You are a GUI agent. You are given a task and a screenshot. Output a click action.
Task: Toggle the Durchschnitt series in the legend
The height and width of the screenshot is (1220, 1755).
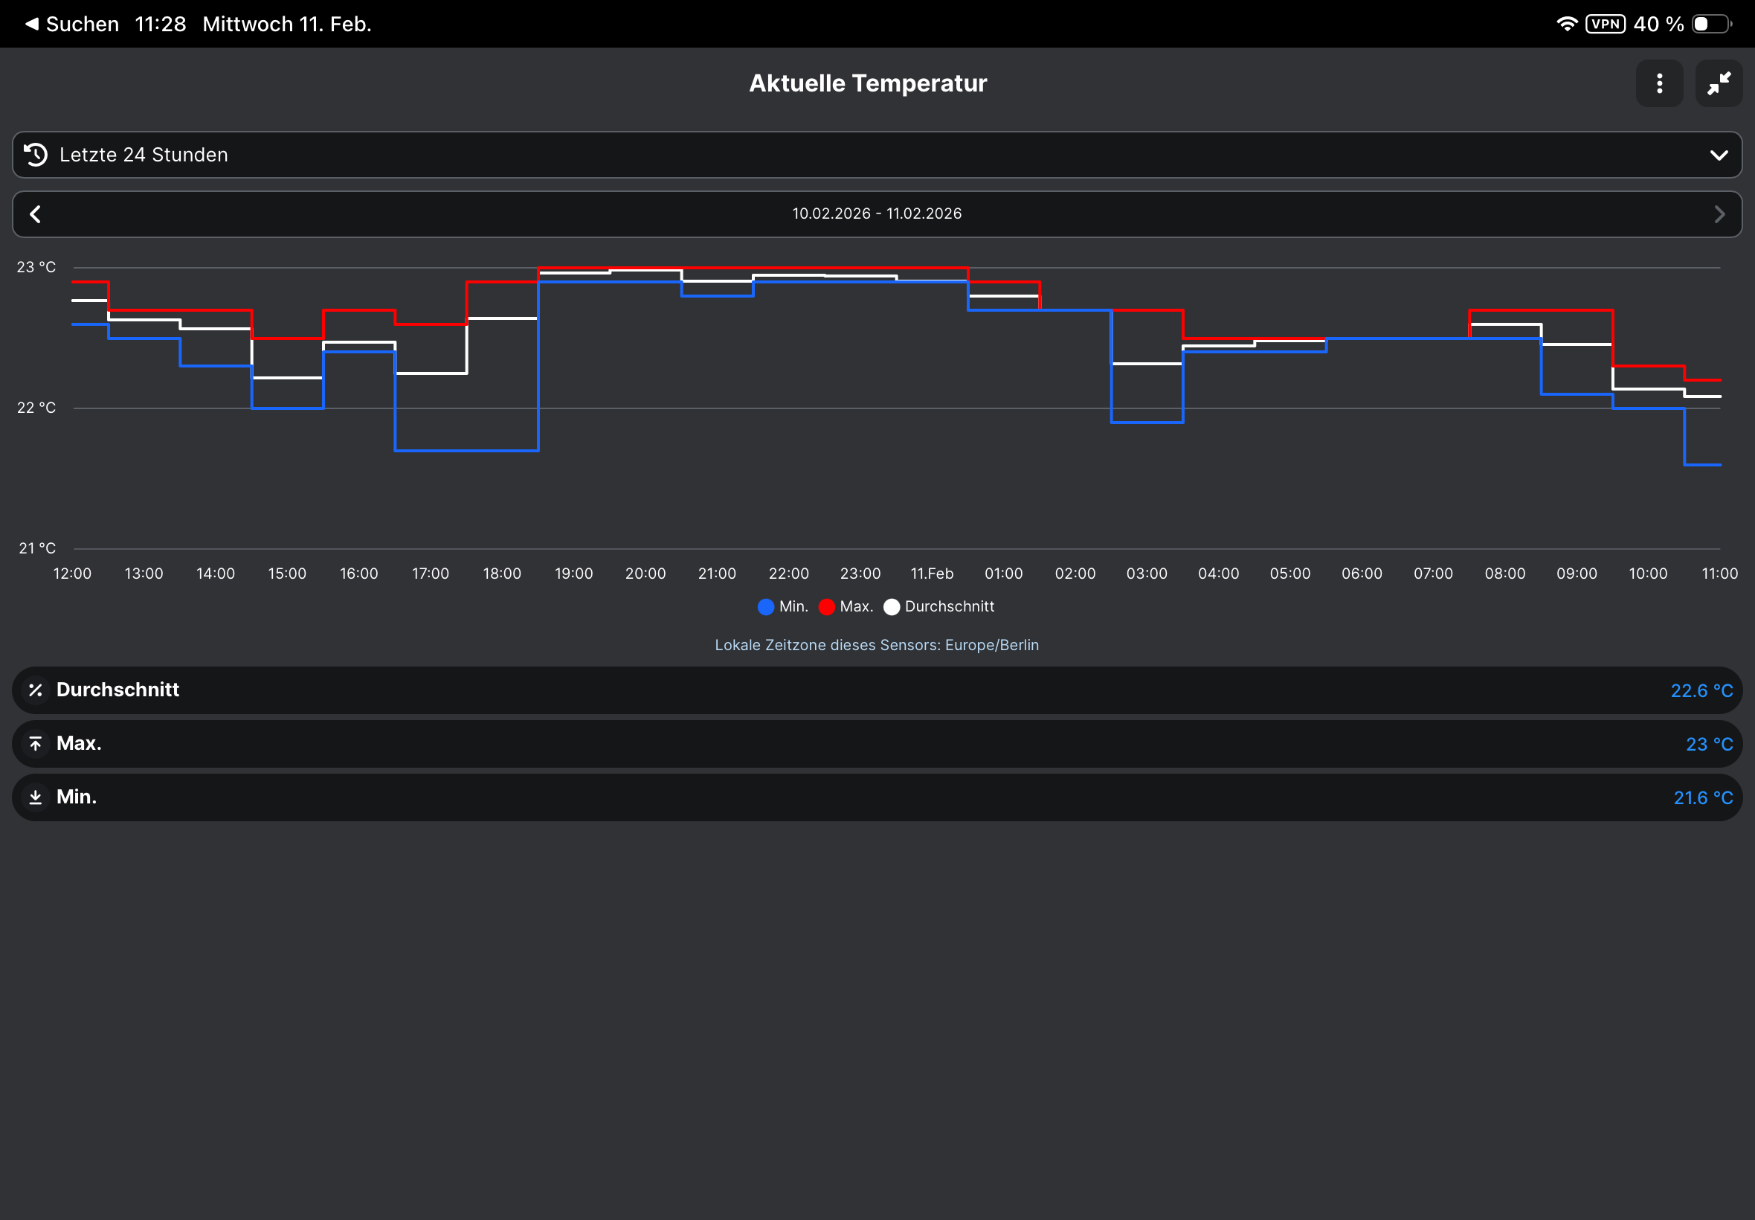tap(949, 606)
